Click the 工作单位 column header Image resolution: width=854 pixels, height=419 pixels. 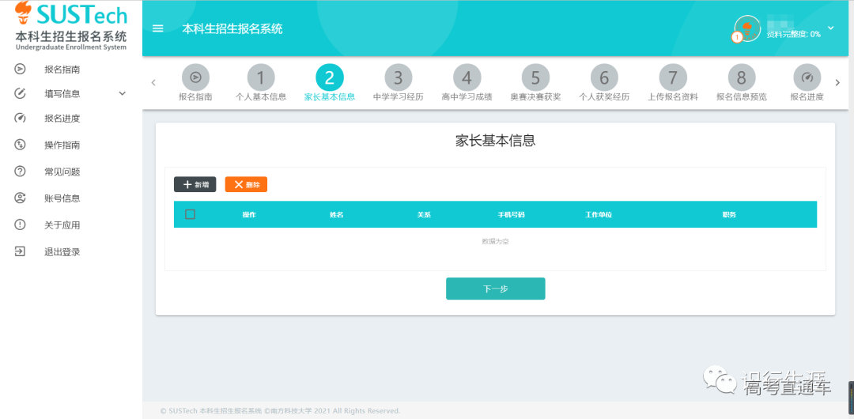599,215
